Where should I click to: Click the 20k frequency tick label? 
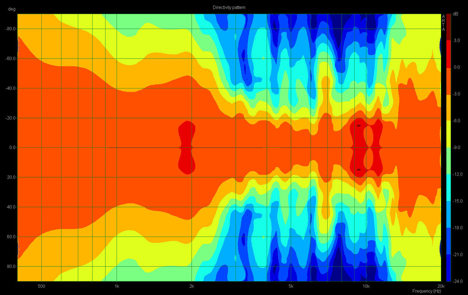tap(440, 286)
